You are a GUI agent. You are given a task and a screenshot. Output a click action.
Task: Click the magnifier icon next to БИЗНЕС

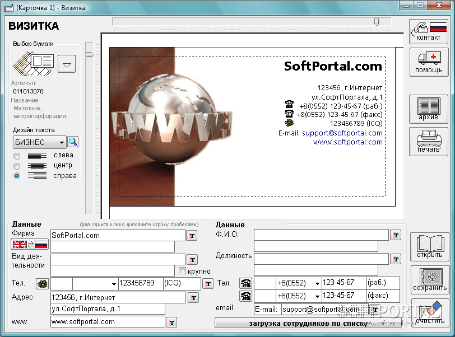point(73,142)
